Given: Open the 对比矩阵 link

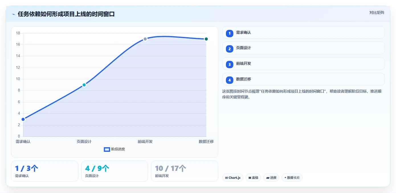Looking at the screenshot, I should click(x=377, y=13).
